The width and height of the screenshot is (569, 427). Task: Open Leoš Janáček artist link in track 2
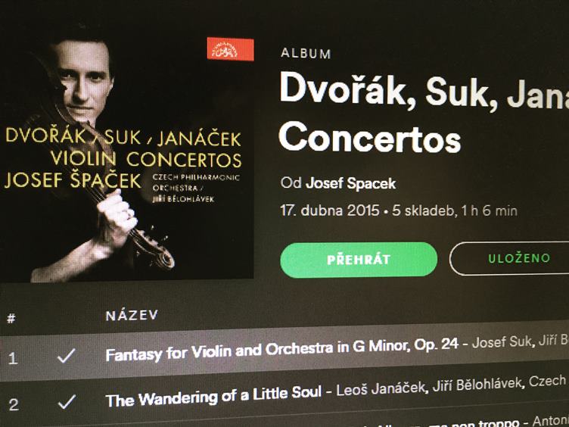click(381, 389)
